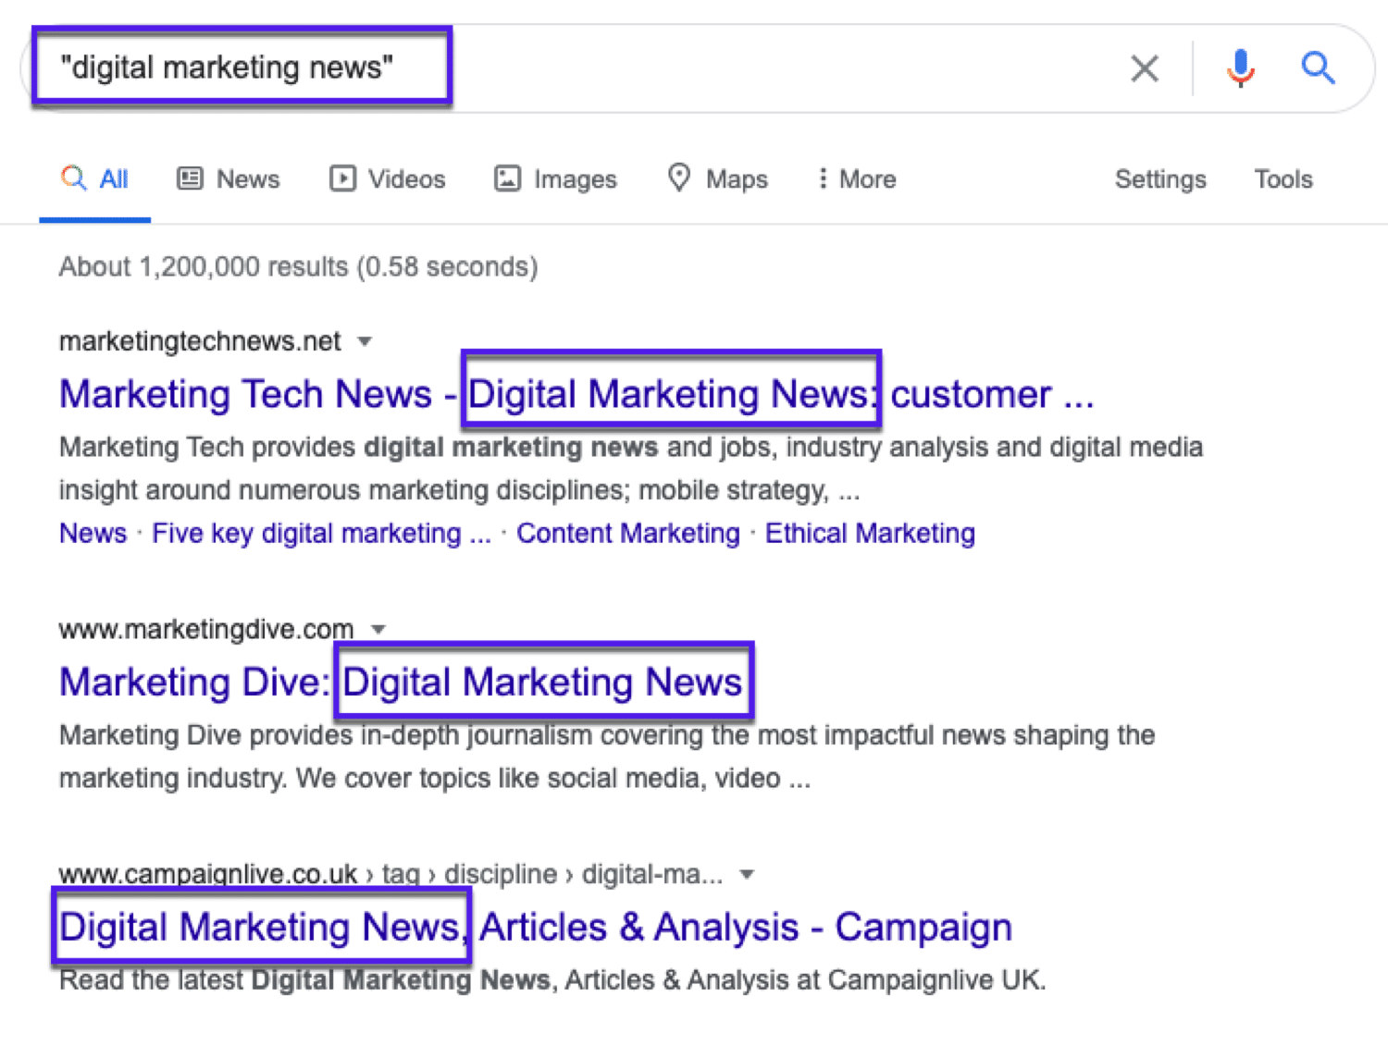Open search Settings
The height and width of the screenshot is (1046, 1388).
coord(1159,179)
